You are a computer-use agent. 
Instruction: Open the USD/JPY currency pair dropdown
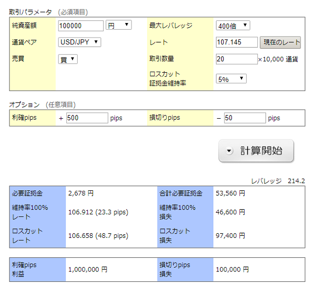(x=79, y=42)
